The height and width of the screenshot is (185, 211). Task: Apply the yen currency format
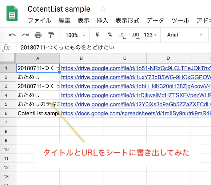coord(97,35)
